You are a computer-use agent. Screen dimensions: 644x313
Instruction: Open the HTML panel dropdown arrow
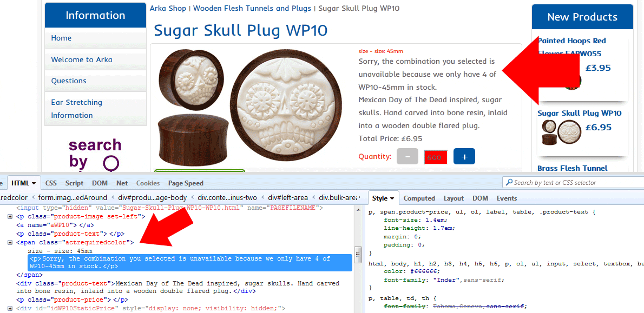tap(34, 183)
